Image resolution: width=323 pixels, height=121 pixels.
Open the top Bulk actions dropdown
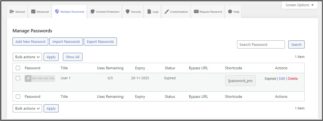click(27, 57)
